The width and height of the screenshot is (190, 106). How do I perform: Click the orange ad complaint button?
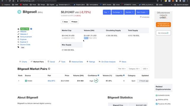coord(163,25)
